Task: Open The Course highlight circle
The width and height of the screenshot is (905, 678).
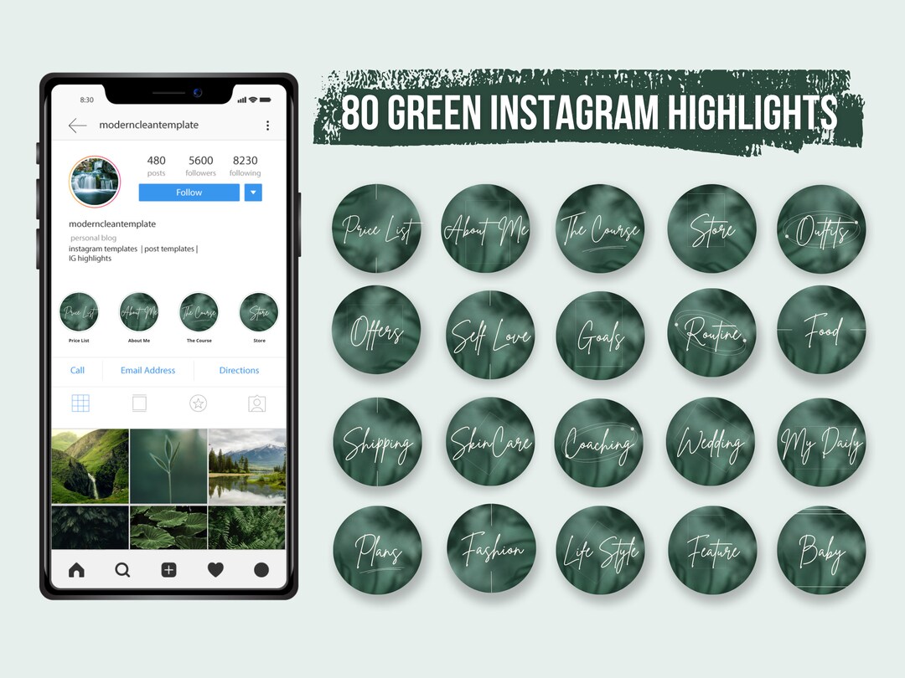Action: tap(199, 311)
